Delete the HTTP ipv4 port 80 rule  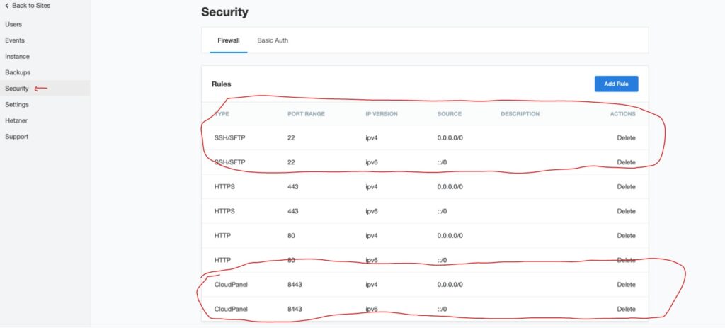[x=626, y=236]
